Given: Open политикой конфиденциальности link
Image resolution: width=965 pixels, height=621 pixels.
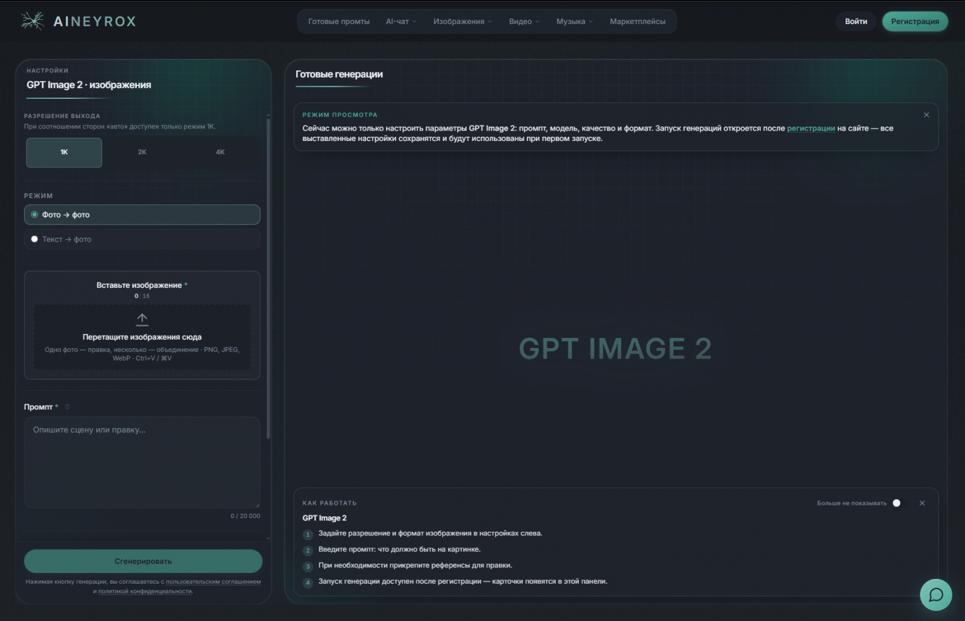Looking at the screenshot, I should coord(145,591).
